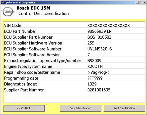The image size is (147, 115).
Task: Minimize the Opel/Vauxhall Diagnostics window
Action: point(137,2)
